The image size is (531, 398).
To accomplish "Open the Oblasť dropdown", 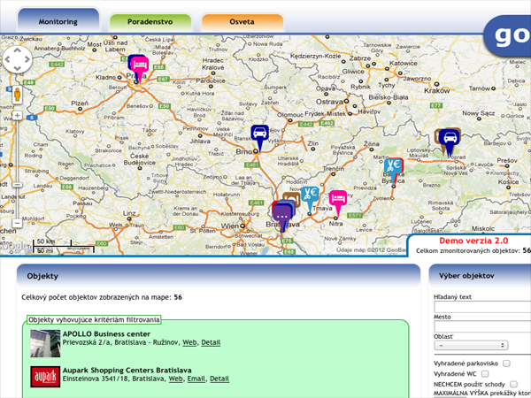I will pyautogui.click(x=471, y=346).
